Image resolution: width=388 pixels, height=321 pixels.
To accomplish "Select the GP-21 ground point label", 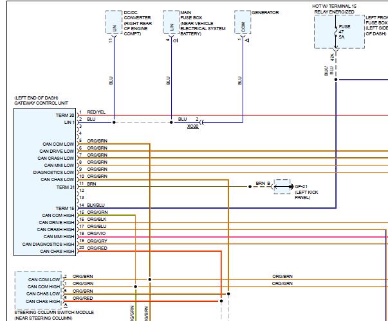I will (301, 187).
